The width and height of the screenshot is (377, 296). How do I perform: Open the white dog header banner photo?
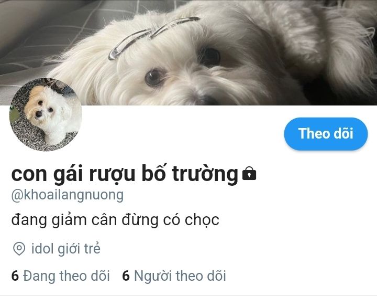[188, 52]
